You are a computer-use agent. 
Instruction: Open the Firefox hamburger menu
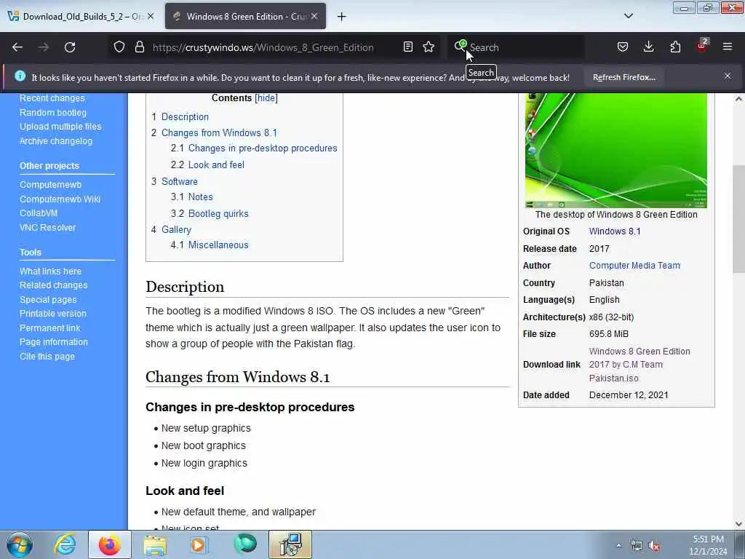point(728,47)
